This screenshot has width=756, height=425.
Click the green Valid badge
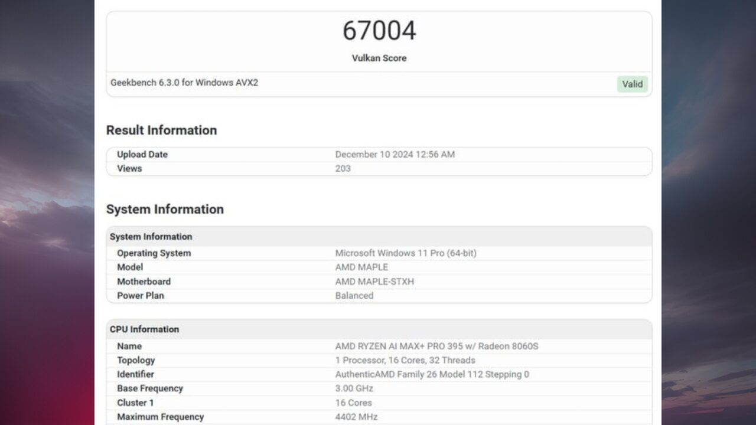click(633, 84)
